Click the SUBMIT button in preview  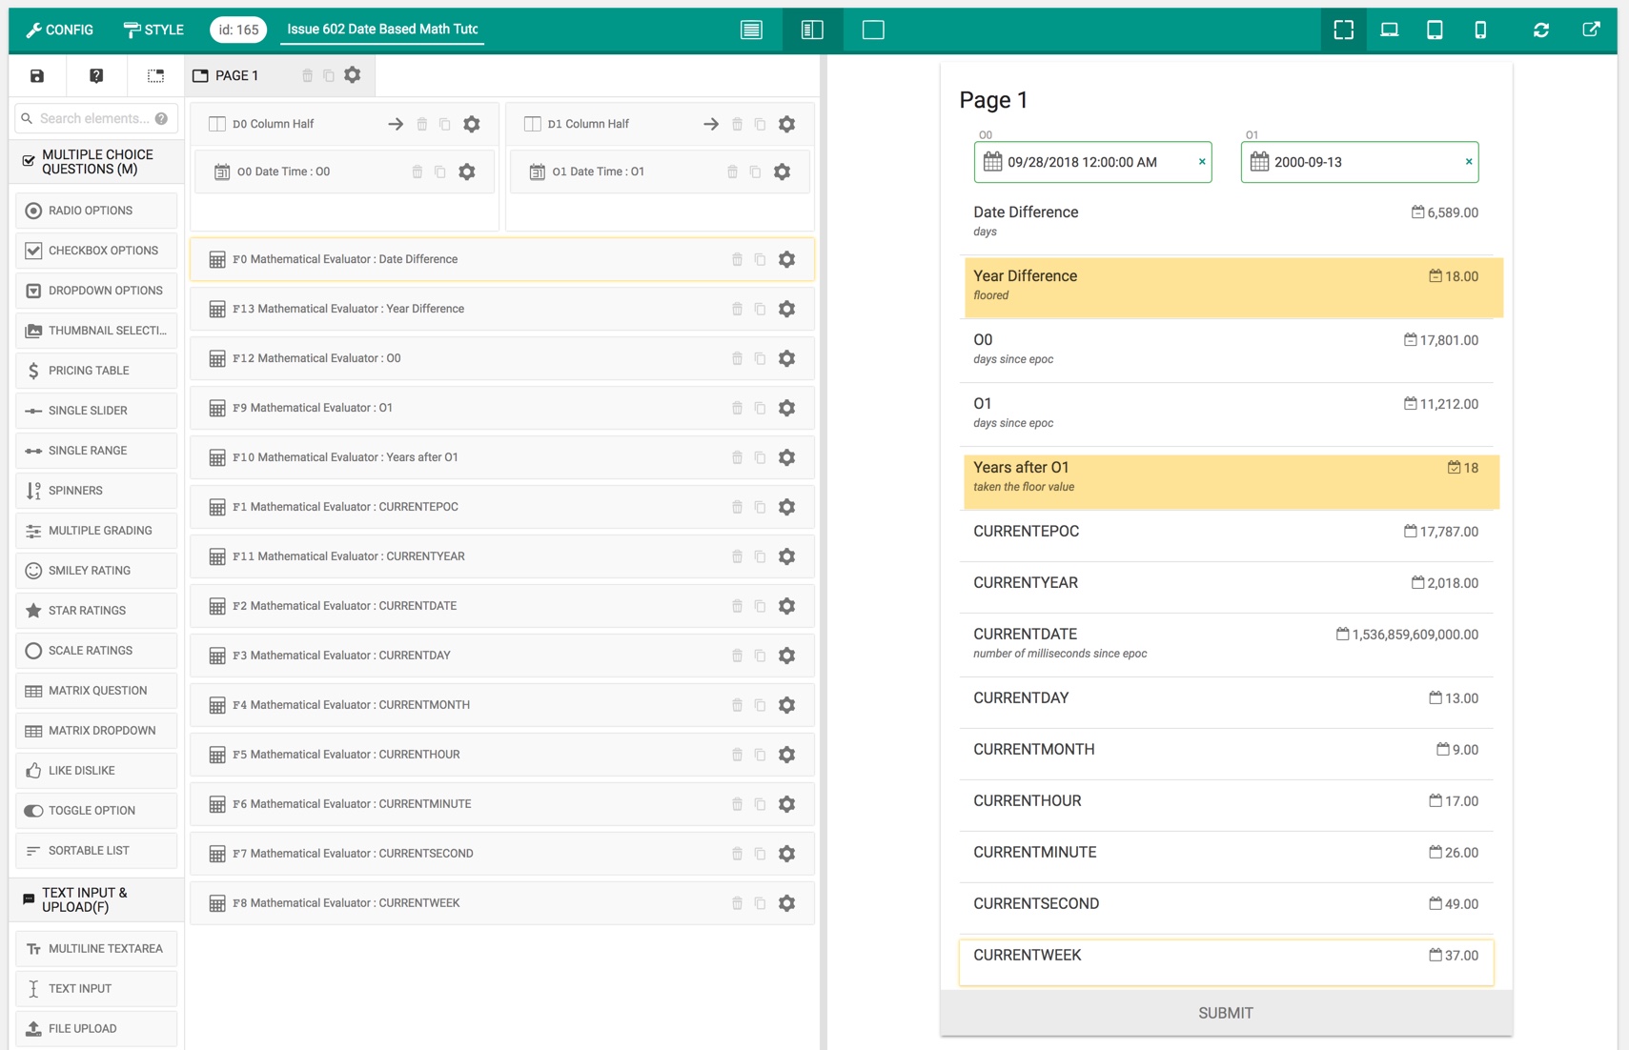pos(1226,1013)
